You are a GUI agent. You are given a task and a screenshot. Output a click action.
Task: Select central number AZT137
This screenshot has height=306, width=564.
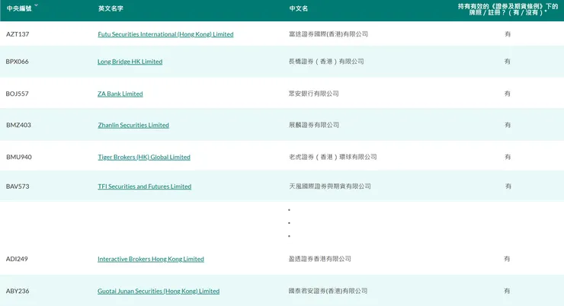click(x=18, y=34)
